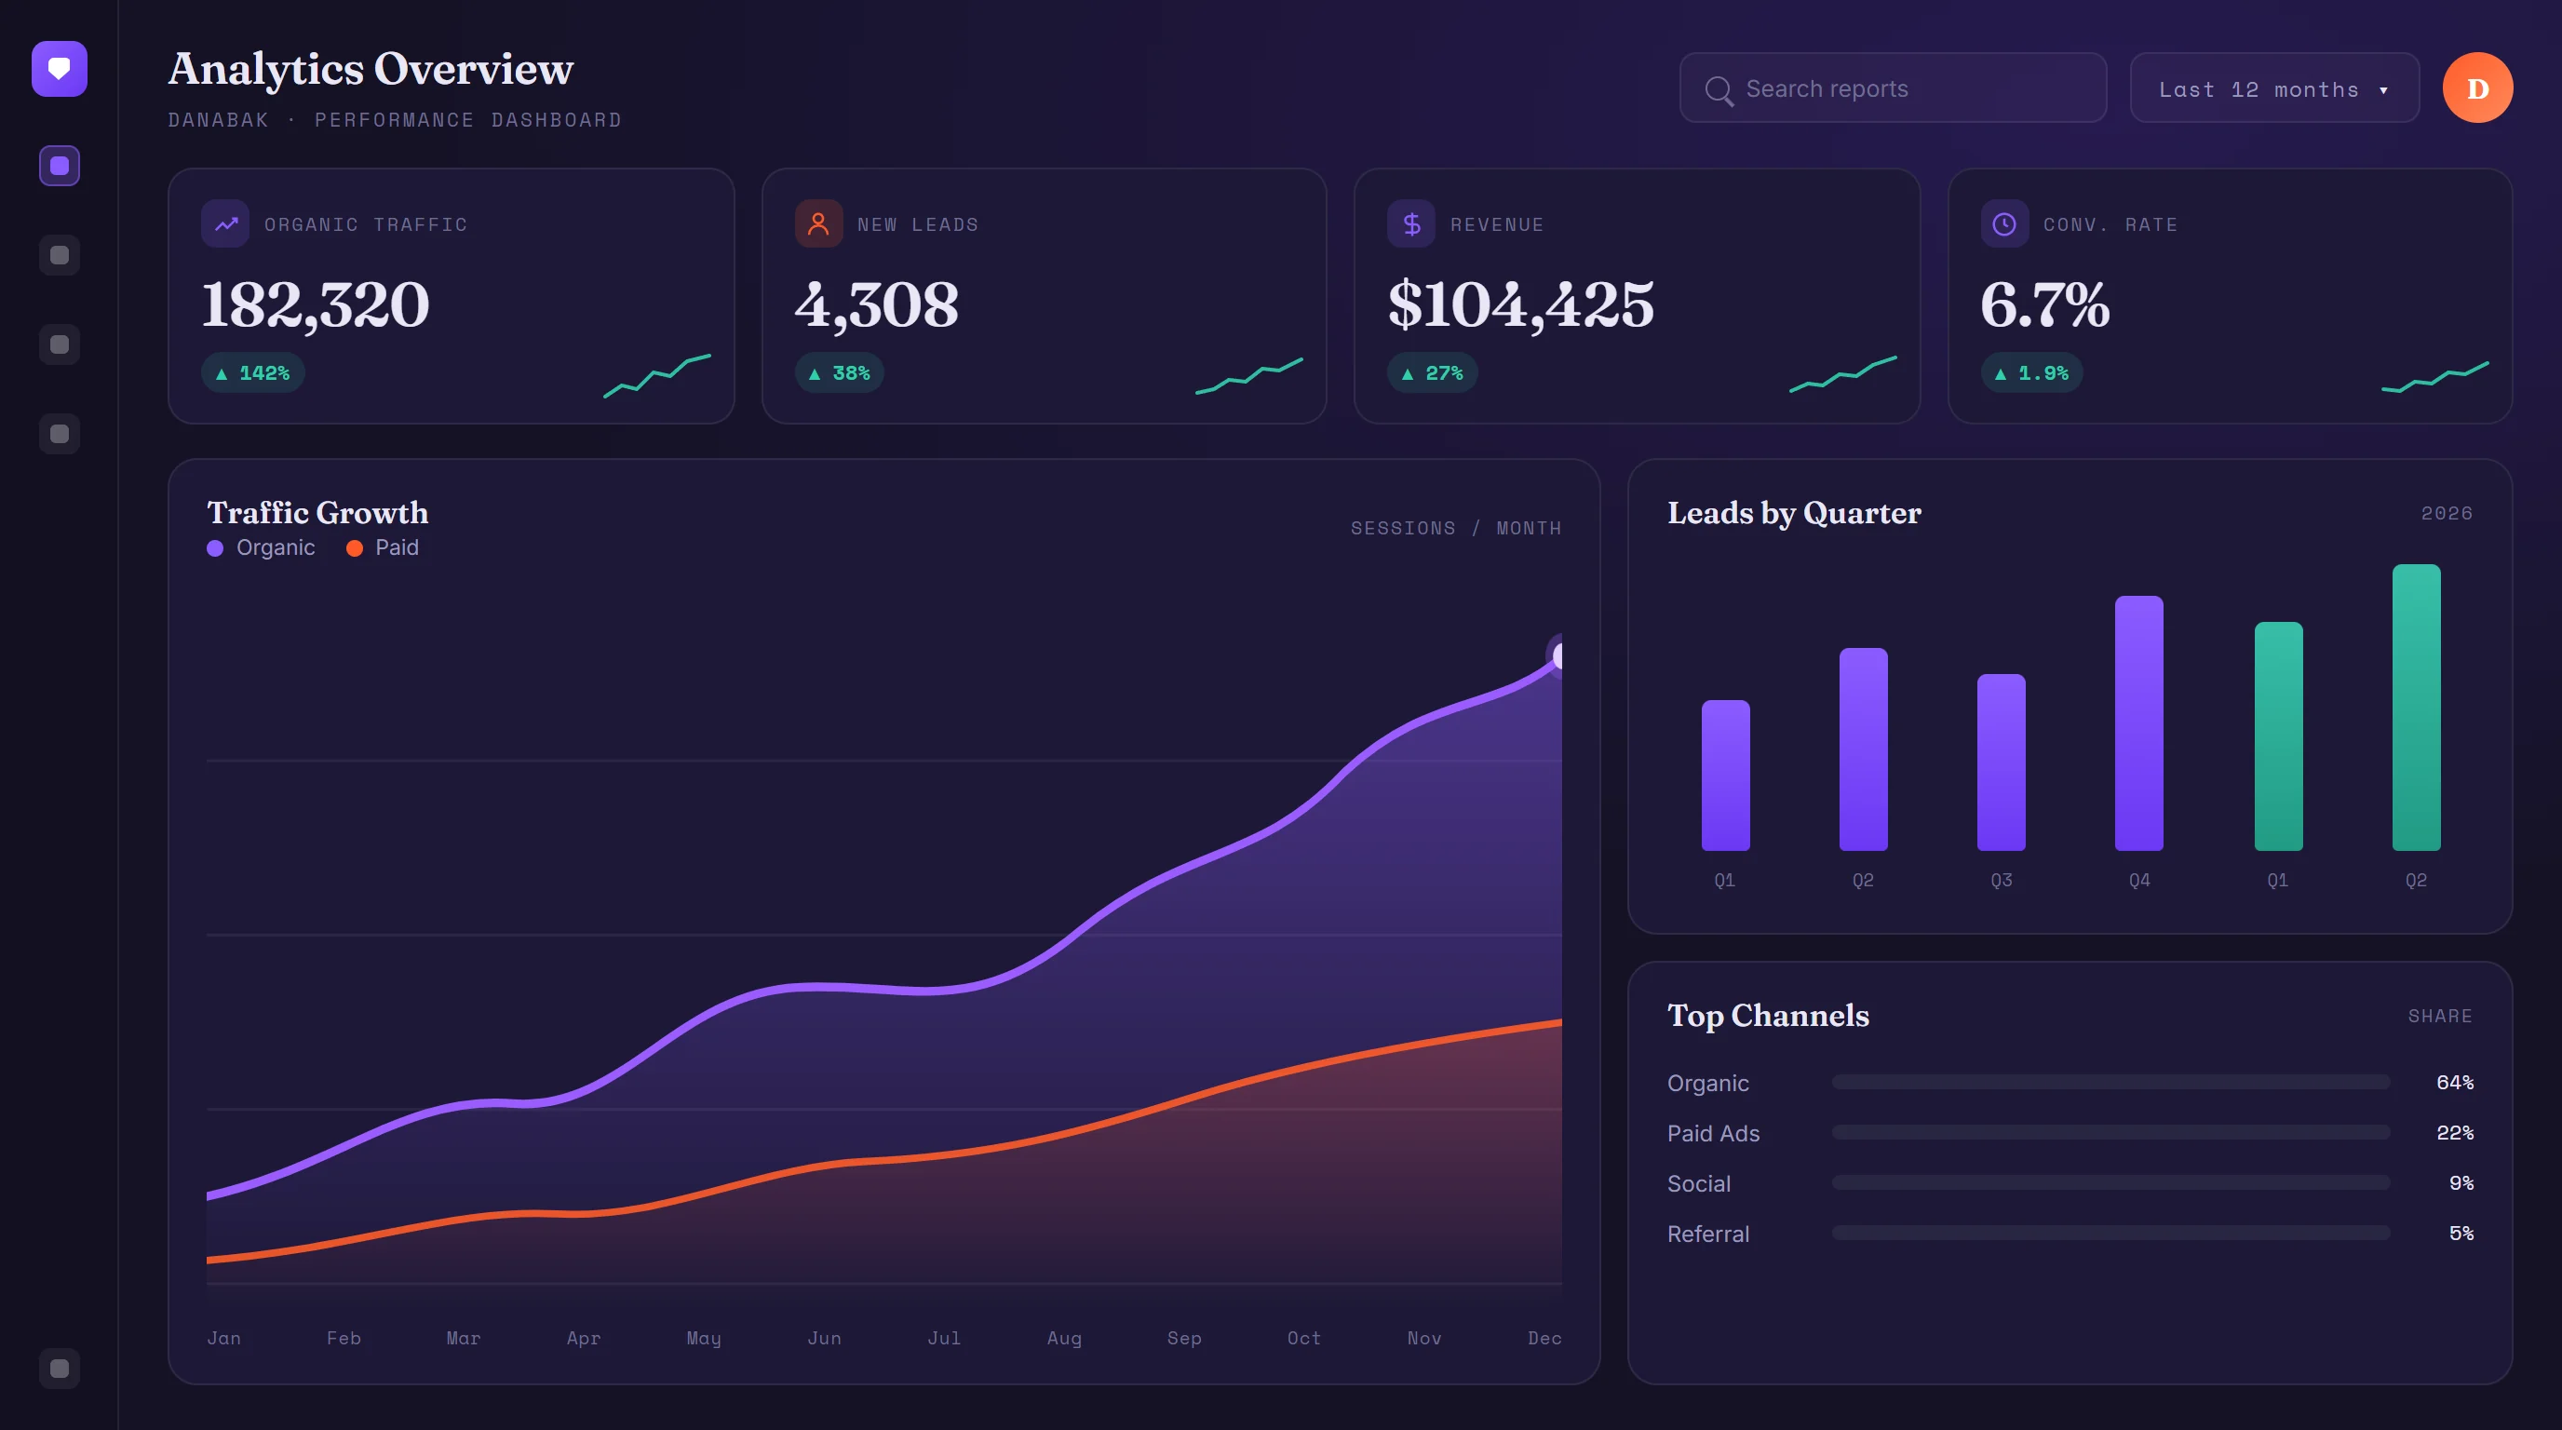
Task: Click the purple Q4 bar
Action: click(x=2138, y=723)
